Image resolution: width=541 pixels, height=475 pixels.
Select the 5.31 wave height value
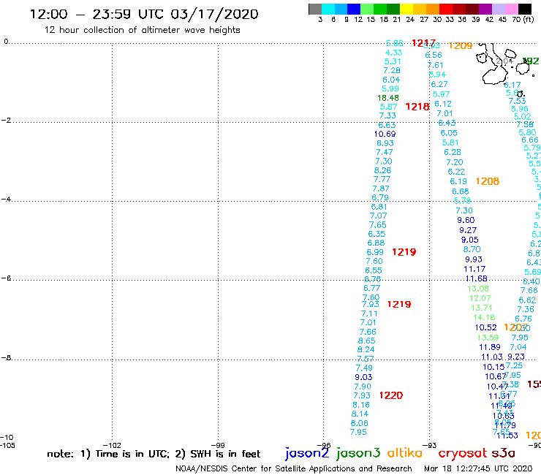(x=393, y=61)
